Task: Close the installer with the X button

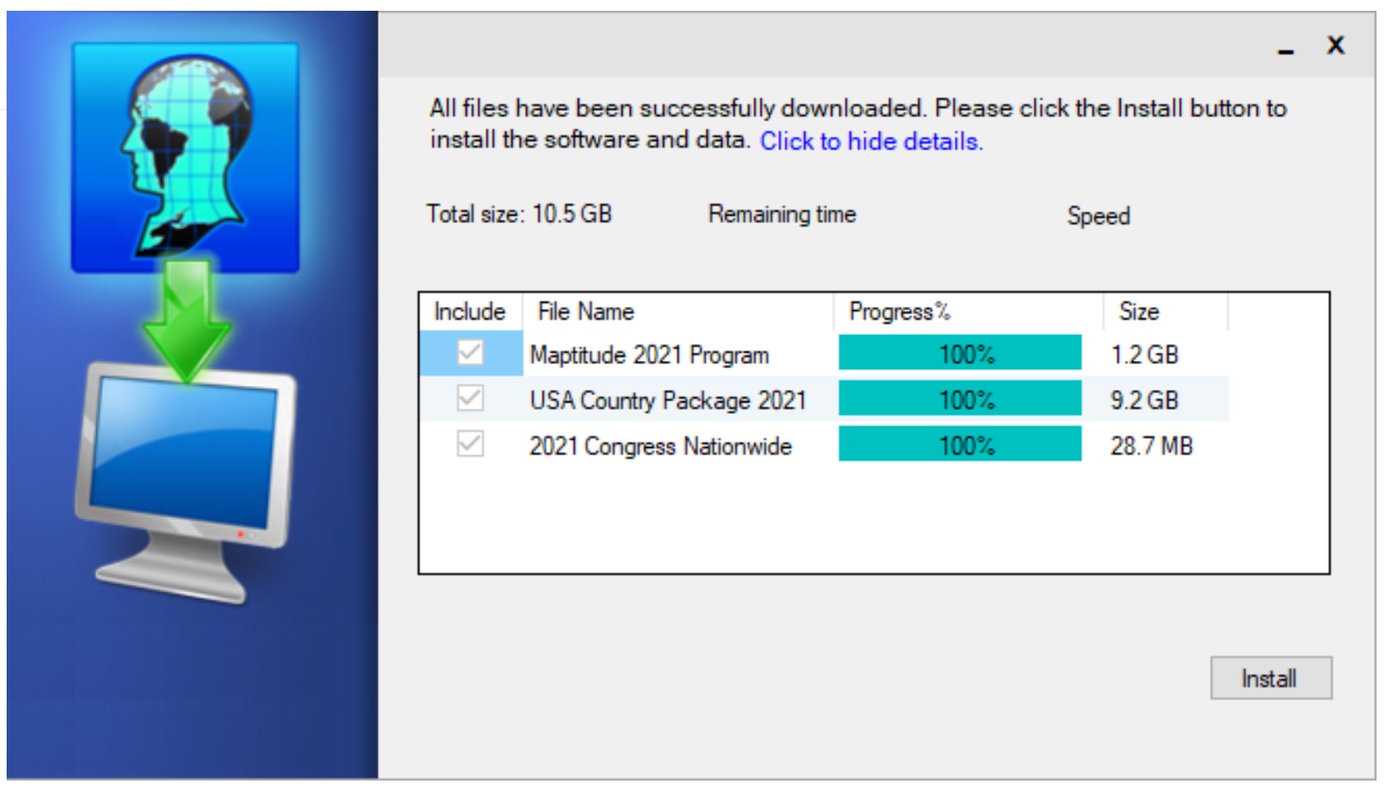Action: [x=1335, y=46]
